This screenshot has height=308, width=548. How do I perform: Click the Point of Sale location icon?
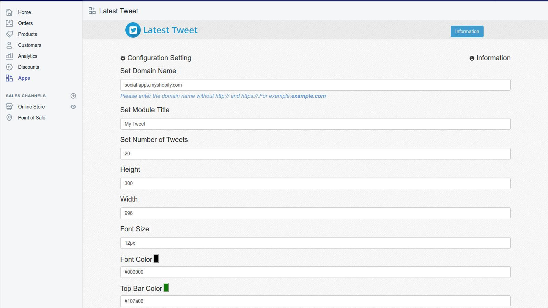point(9,117)
